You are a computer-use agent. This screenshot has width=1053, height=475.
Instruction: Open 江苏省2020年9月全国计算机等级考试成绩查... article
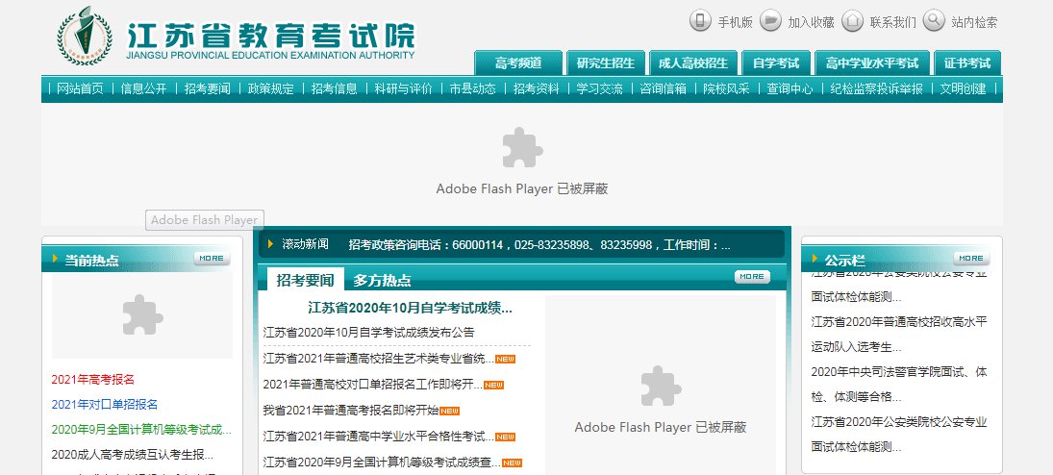coord(382,462)
